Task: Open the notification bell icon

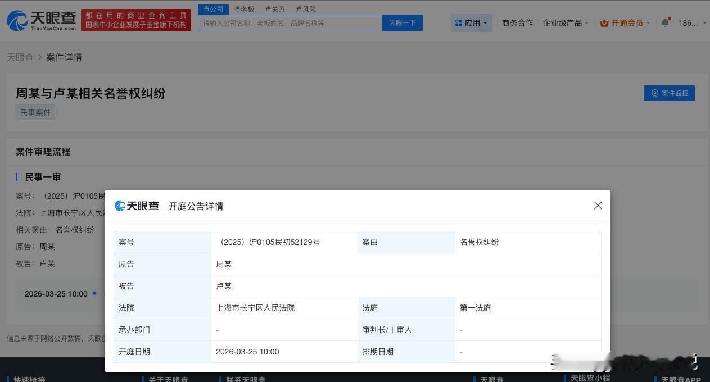Action: pos(666,22)
